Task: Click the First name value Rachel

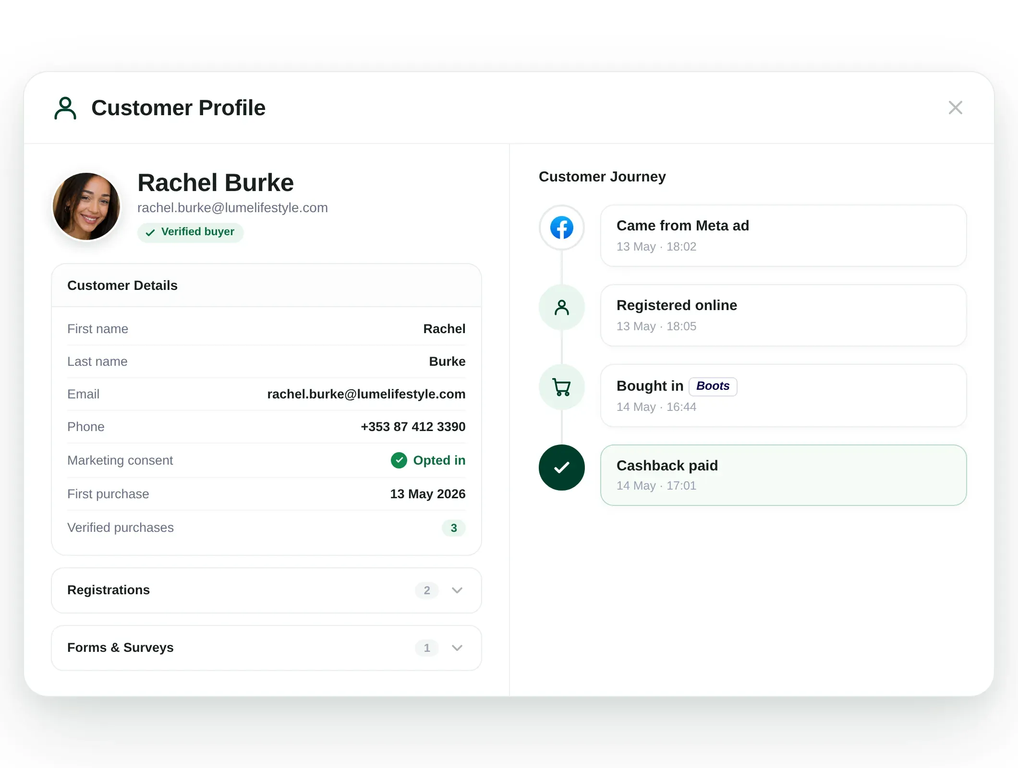Action: pyautogui.click(x=444, y=329)
